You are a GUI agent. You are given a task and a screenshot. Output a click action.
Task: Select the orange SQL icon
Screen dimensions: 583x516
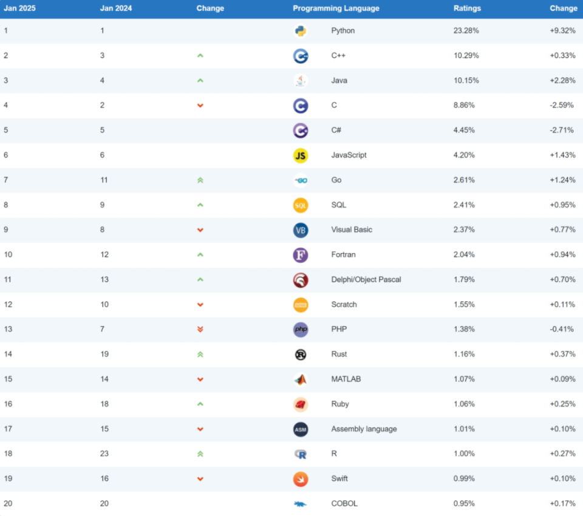(x=300, y=205)
